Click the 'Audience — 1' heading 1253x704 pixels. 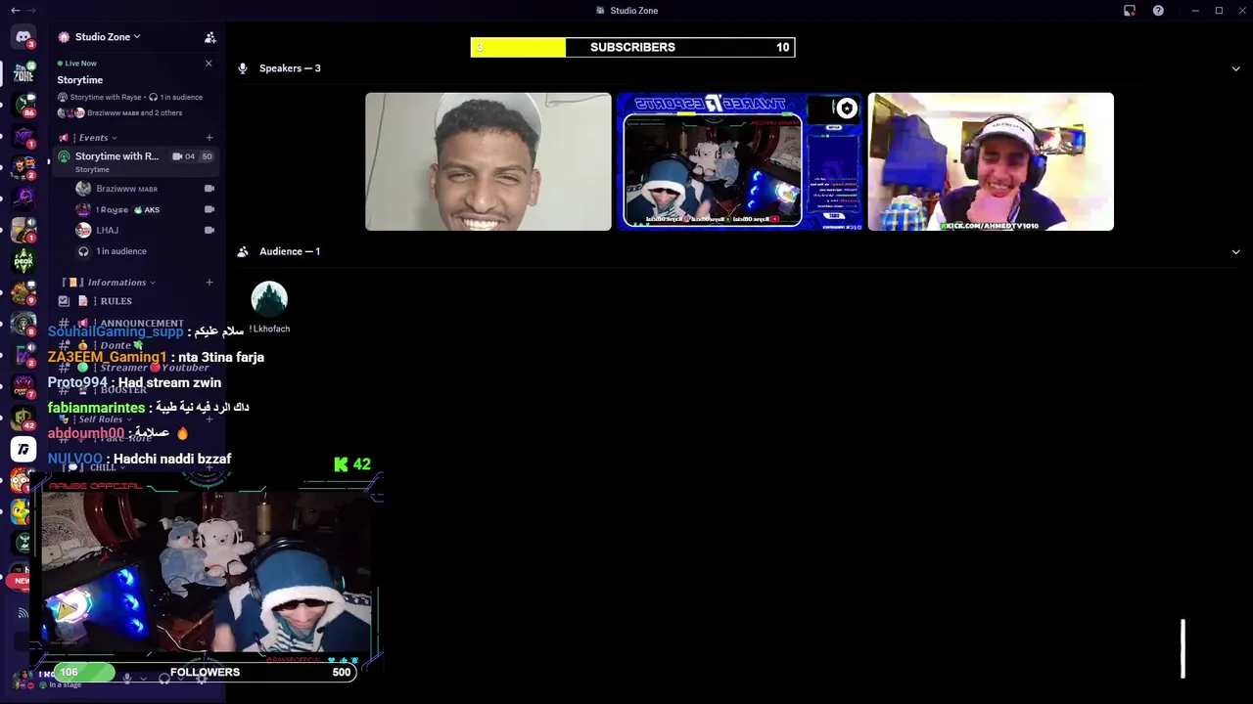[290, 251]
